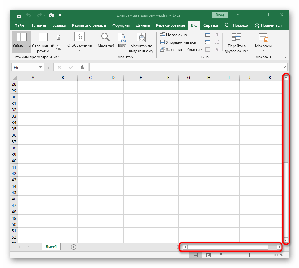
Task: Click the vertical scrollbar up arrow
Action: [x=286, y=77]
